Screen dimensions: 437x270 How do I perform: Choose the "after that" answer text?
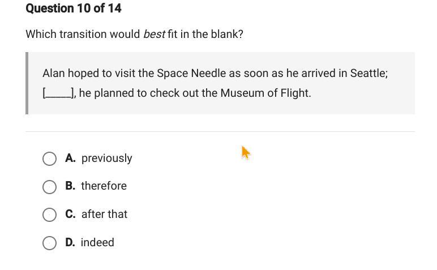pos(104,214)
